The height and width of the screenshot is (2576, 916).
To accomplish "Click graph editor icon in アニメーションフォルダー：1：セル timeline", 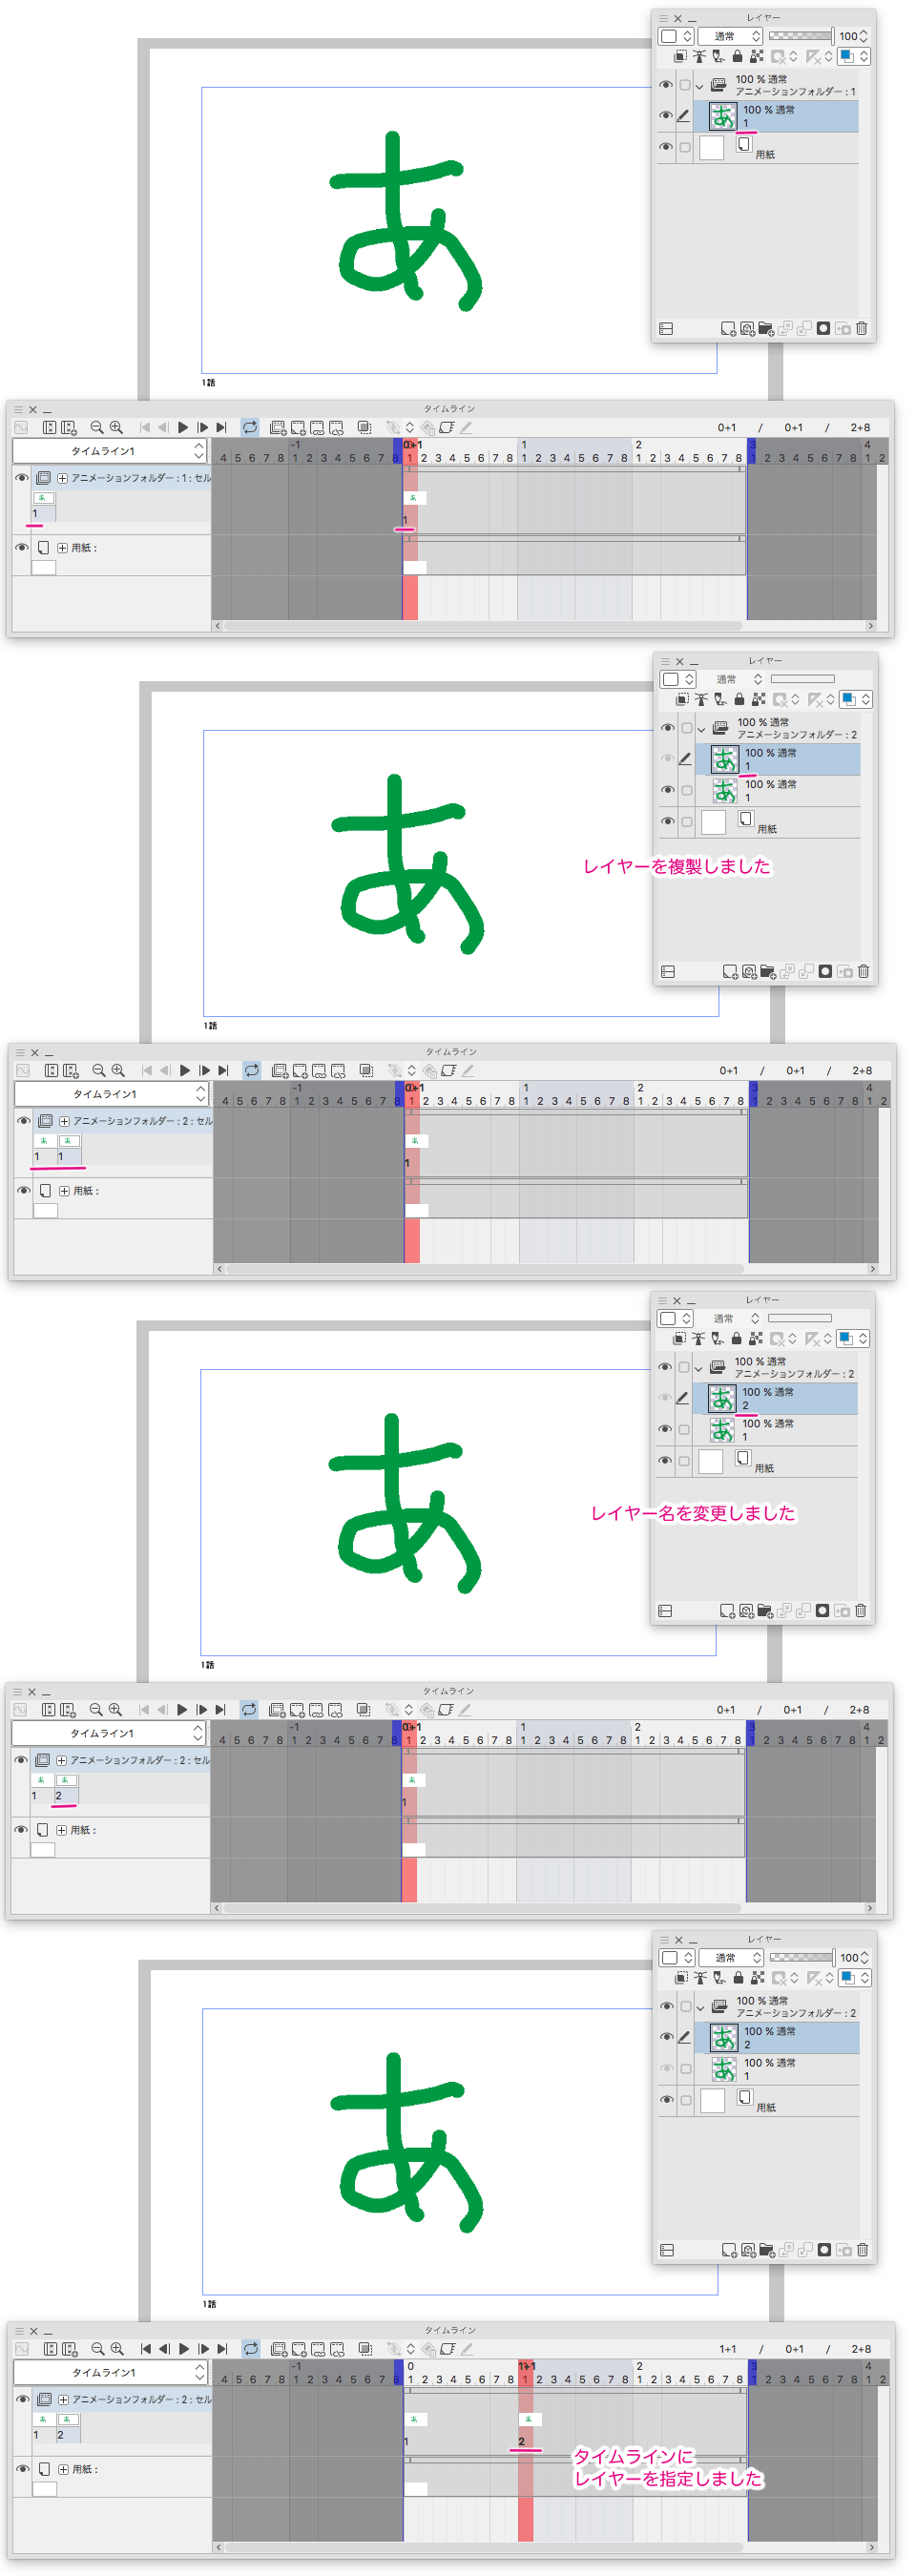I will pos(21,427).
